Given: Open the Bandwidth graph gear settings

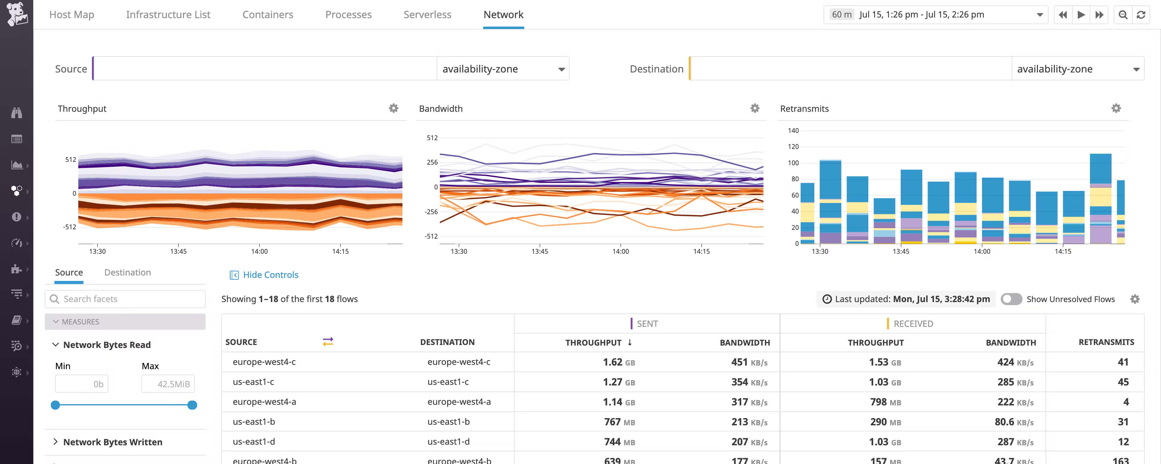Looking at the screenshot, I should coord(755,108).
